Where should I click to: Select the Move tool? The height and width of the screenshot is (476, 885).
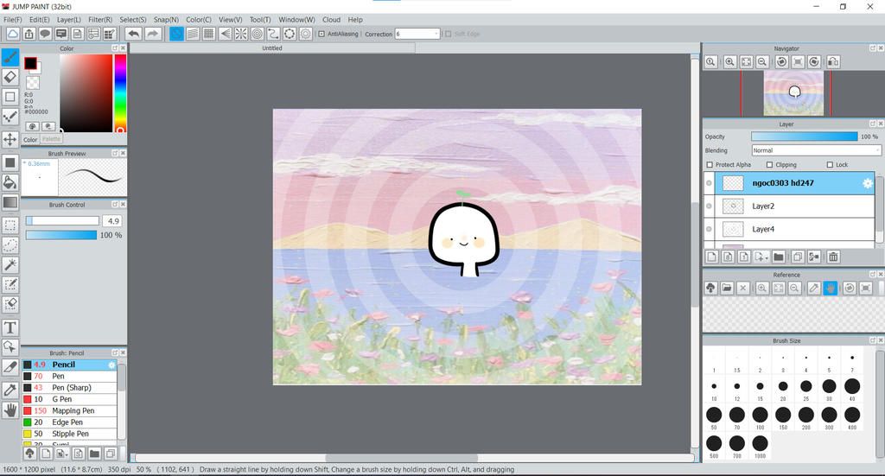(x=10, y=139)
